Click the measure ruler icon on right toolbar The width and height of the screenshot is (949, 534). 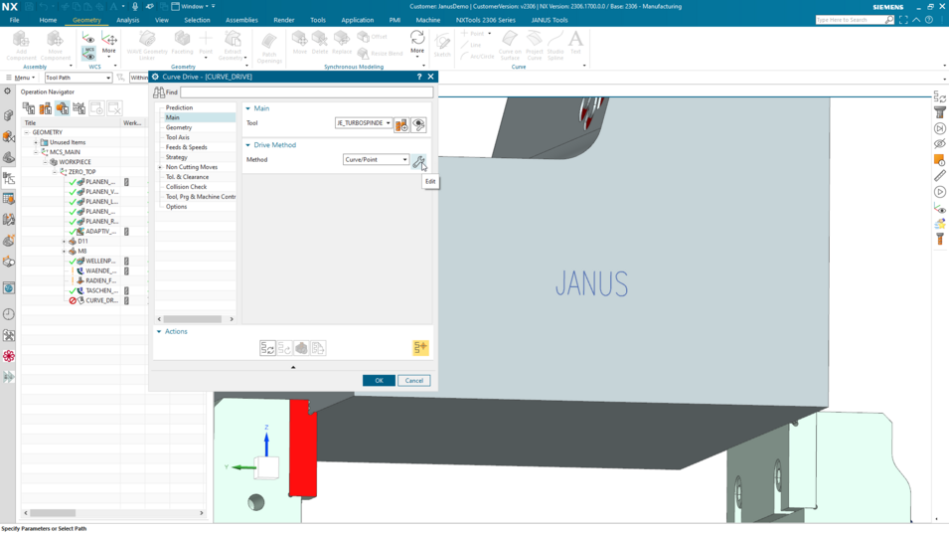click(x=939, y=176)
